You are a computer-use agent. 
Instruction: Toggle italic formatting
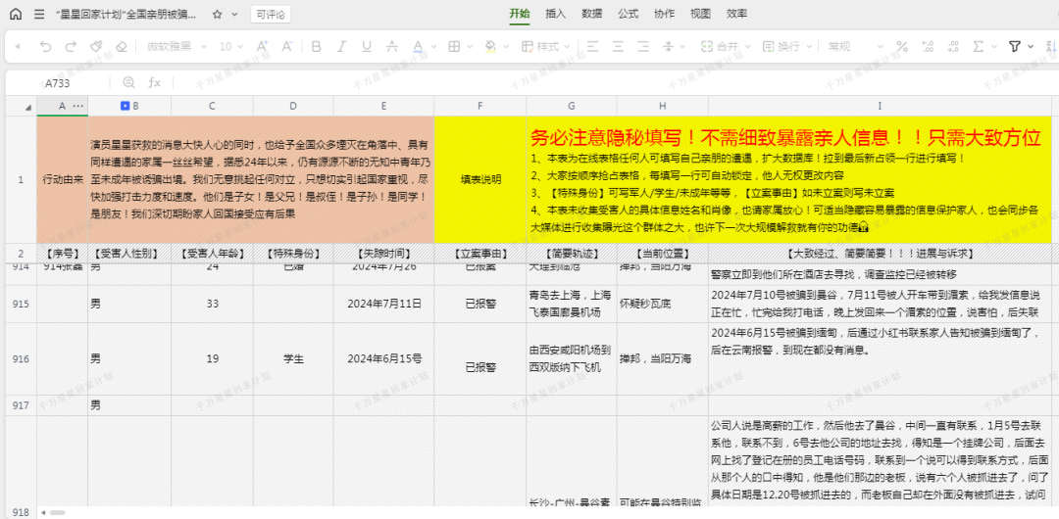tap(341, 47)
